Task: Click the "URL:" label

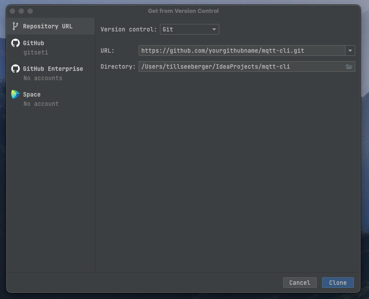Action: (107, 50)
